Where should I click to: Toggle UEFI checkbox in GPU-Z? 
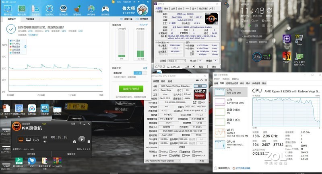[200, 102]
